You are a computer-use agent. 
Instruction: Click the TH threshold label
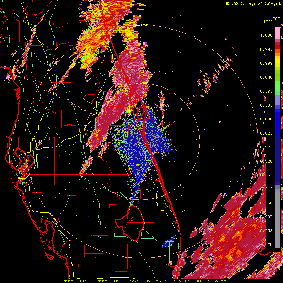[x=270, y=245]
